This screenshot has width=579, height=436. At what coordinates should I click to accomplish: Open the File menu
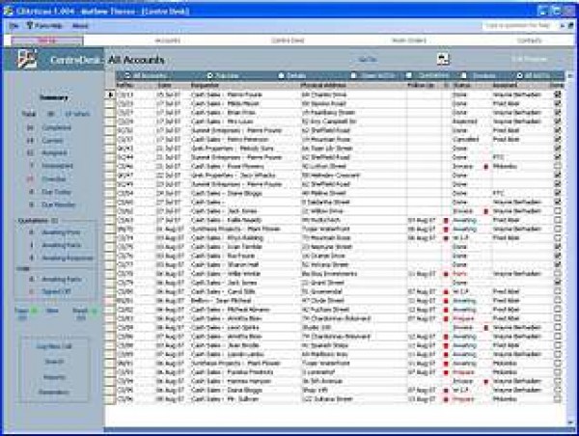click(x=14, y=25)
